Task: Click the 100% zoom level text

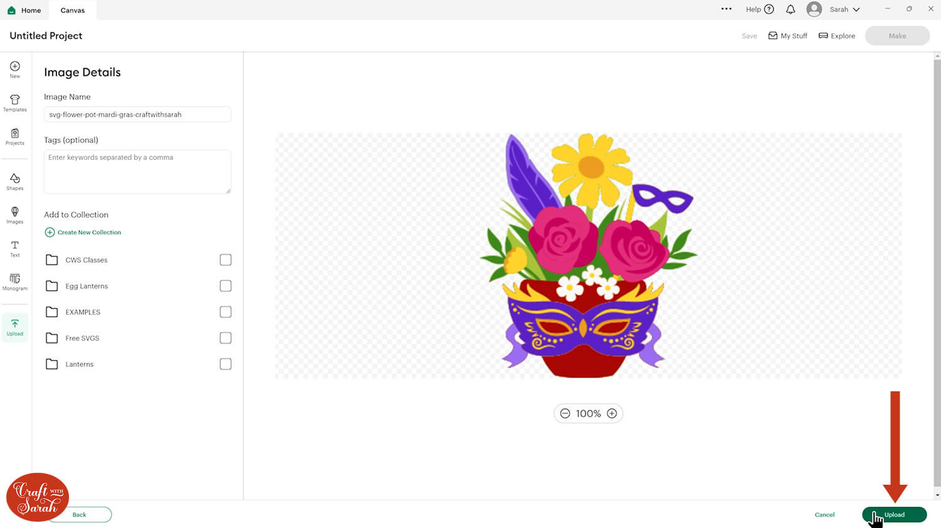Action: pos(588,413)
